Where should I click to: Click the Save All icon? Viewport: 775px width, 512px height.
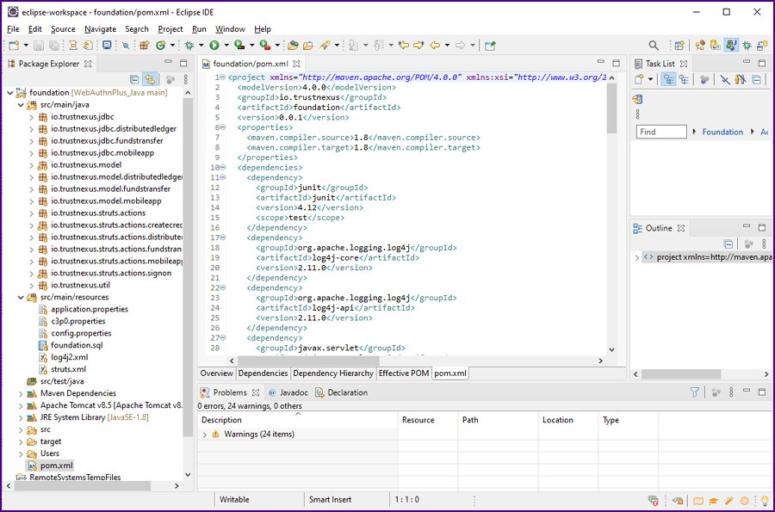pos(54,46)
